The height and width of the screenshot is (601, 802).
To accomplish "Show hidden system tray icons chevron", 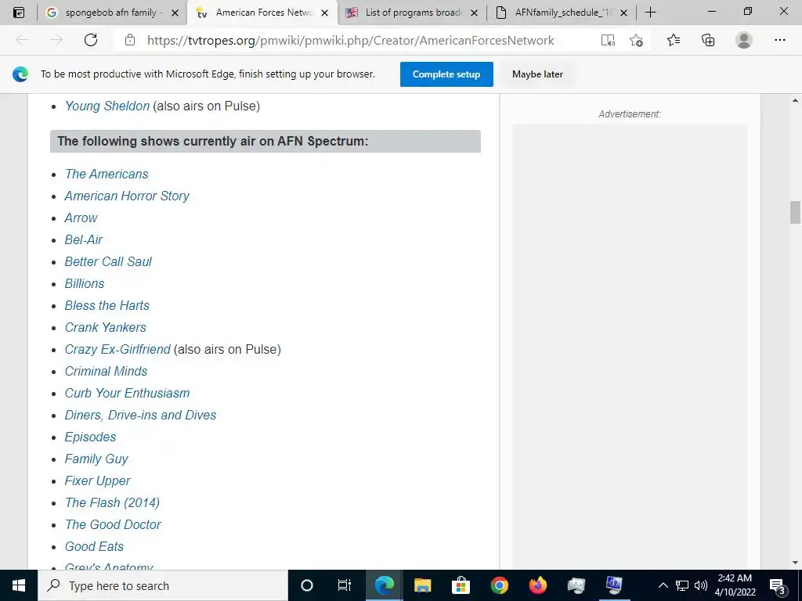I will [663, 585].
